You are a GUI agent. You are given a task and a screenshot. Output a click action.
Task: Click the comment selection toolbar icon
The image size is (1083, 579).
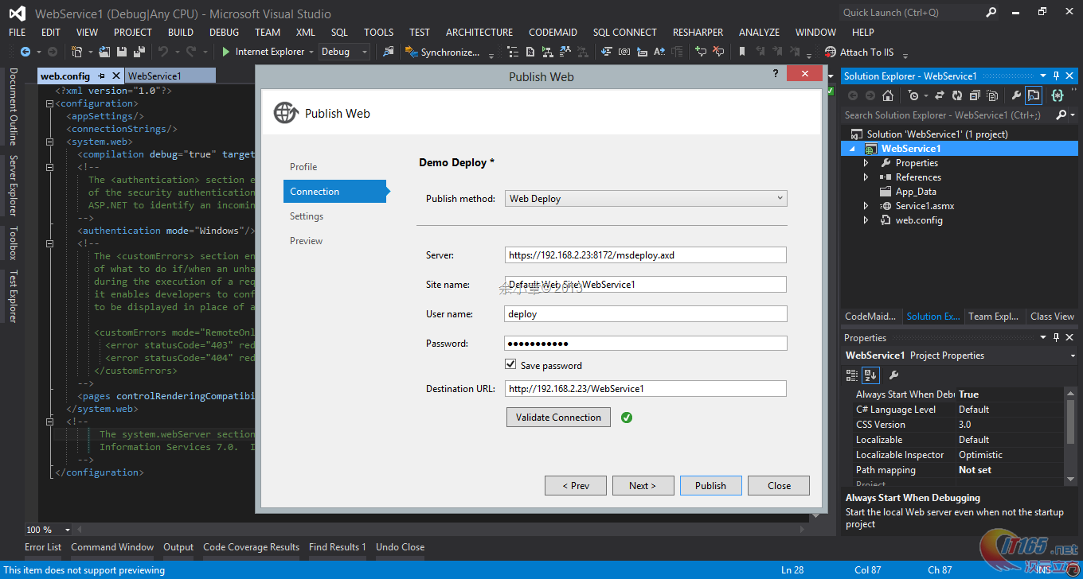(x=700, y=52)
